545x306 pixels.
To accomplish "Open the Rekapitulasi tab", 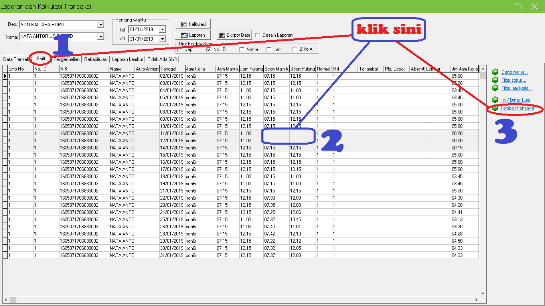I will click(x=96, y=59).
